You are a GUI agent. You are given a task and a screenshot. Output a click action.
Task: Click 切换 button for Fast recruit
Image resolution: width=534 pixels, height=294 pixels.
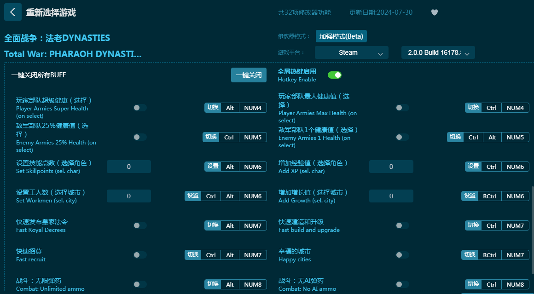coord(193,255)
